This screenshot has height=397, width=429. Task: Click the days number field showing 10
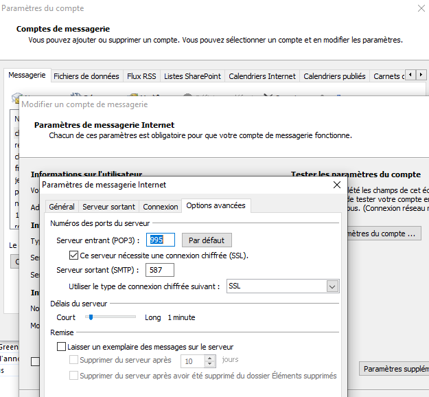click(x=192, y=361)
